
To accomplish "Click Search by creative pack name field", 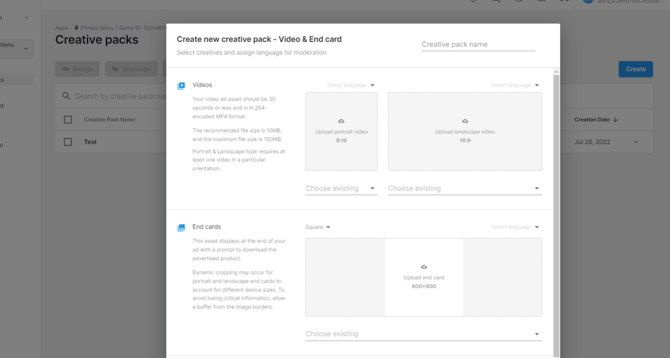I will [x=120, y=97].
